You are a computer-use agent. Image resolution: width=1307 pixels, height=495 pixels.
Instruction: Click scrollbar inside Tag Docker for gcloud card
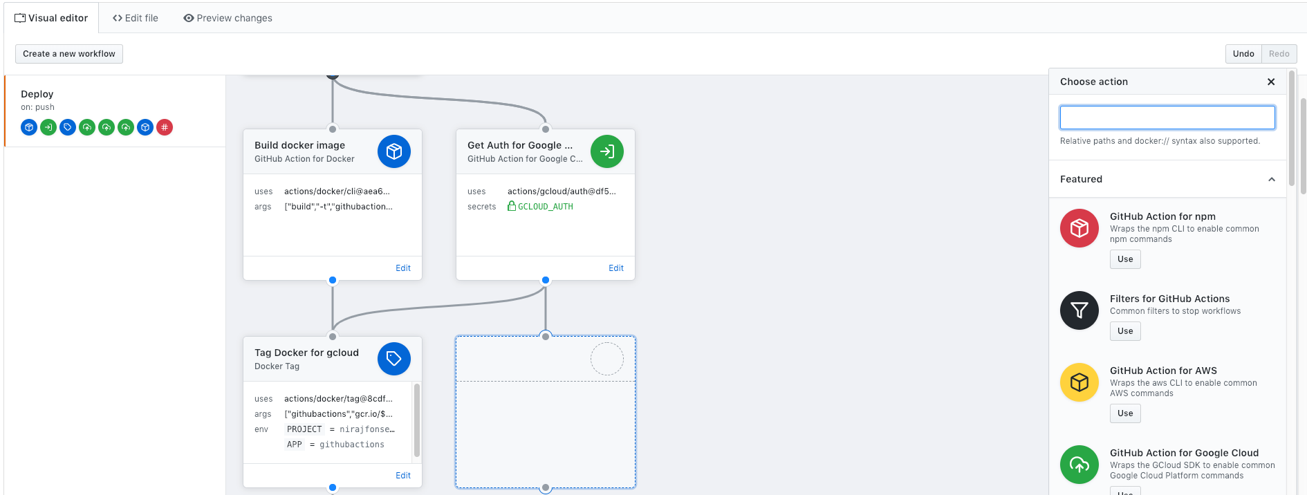coord(417,420)
